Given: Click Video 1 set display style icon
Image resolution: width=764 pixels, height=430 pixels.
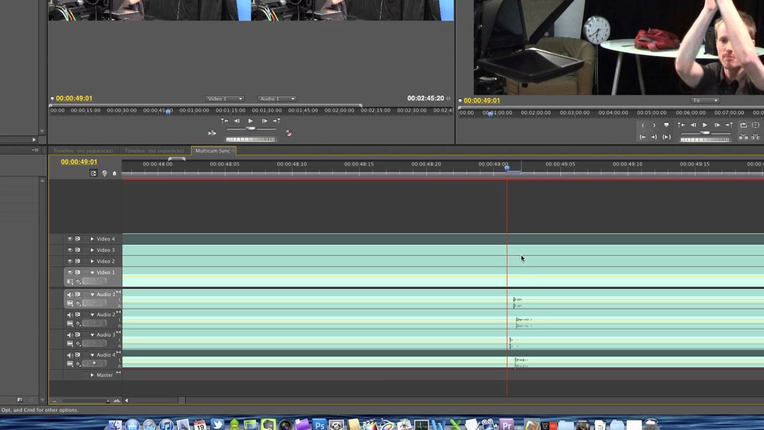Looking at the screenshot, I should click(70, 281).
